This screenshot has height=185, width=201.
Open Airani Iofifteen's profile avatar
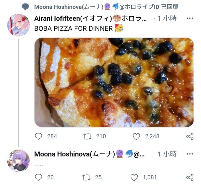pos(19,25)
